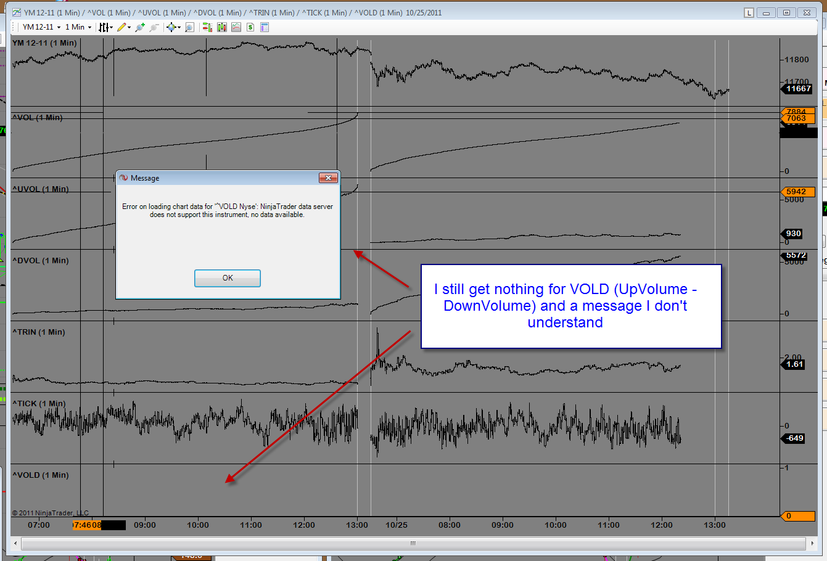The width and height of the screenshot is (827, 561).
Task: Click the candlestick chart icon in toolbar
Action: point(222,27)
